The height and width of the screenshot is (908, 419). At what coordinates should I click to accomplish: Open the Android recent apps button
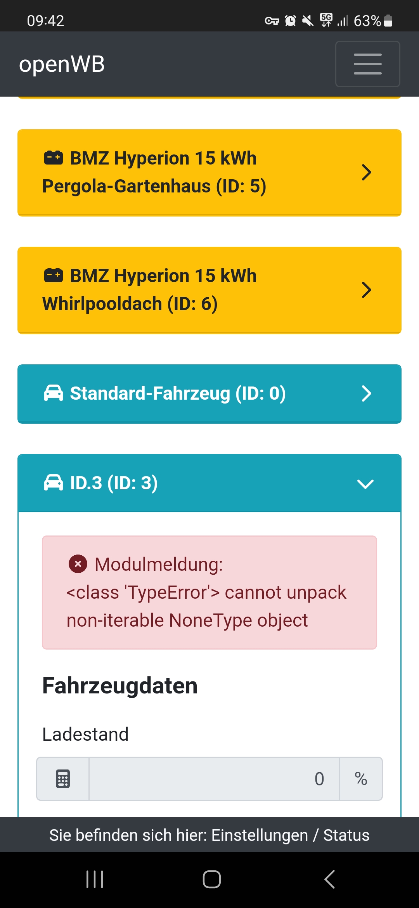pyautogui.click(x=95, y=879)
